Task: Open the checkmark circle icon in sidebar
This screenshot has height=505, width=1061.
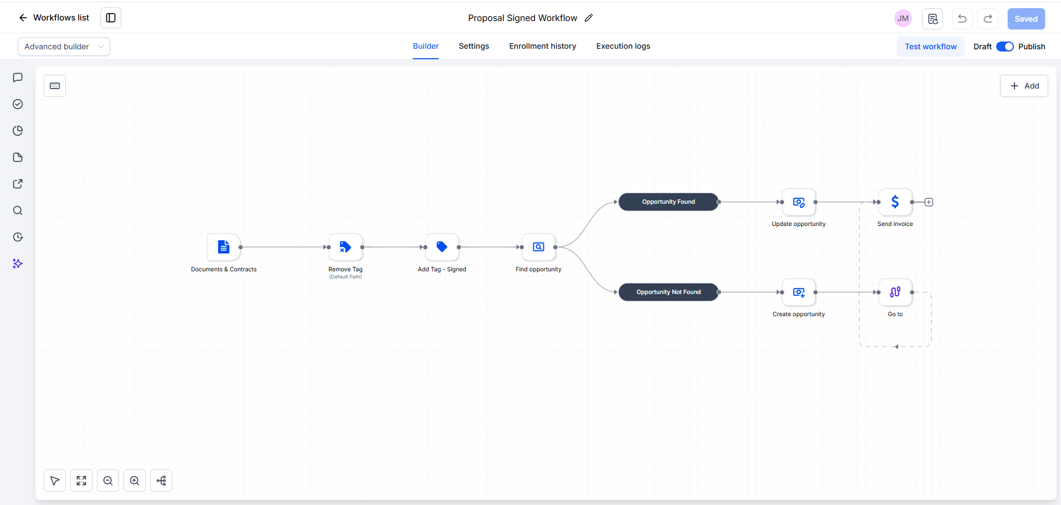Action: click(18, 104)
